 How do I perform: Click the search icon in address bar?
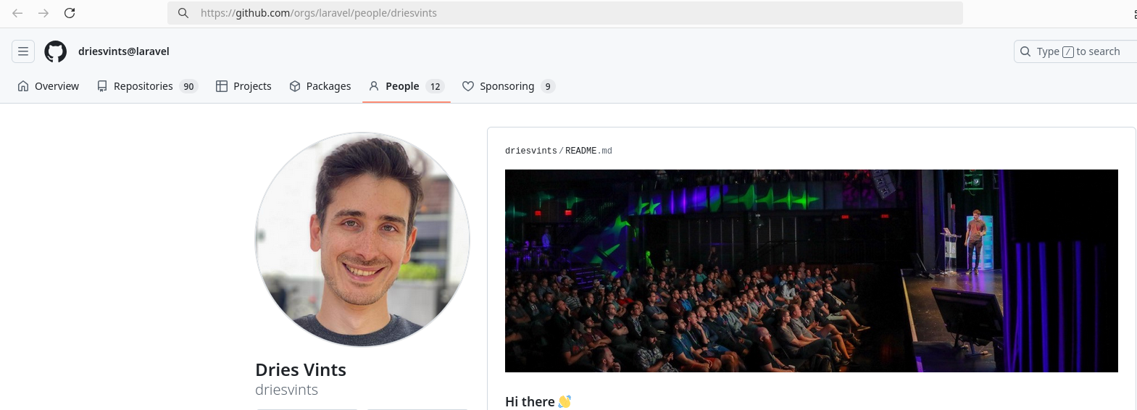click(183, 13)
